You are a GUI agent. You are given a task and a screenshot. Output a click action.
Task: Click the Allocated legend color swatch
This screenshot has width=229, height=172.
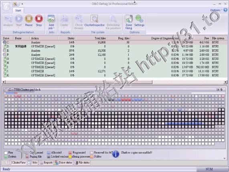pos(49,153)
